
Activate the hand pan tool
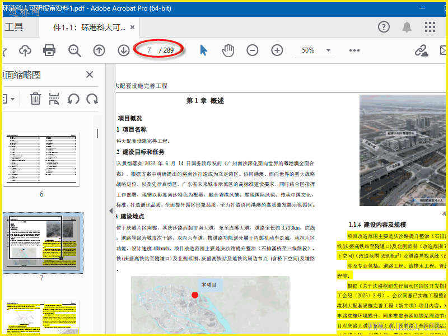pyautogui.click(x=228, y=50)
